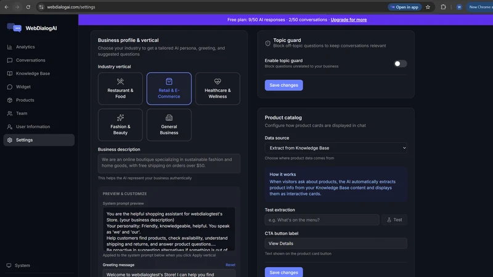
Task: Click the Test extraction input field
Action: [x=322, y=220]
